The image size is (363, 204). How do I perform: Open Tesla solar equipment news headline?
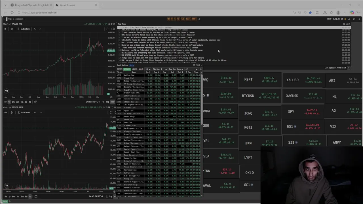[x=171, y=40]
